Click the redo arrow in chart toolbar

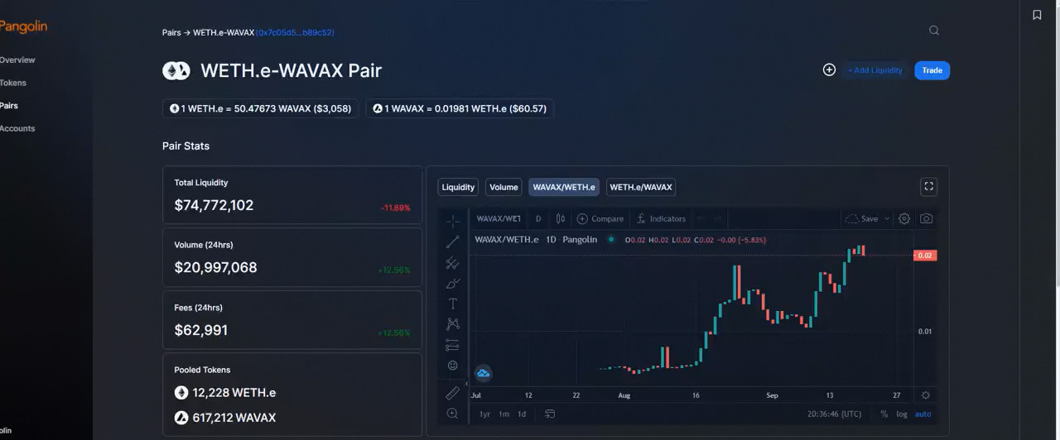click(719, 219)
